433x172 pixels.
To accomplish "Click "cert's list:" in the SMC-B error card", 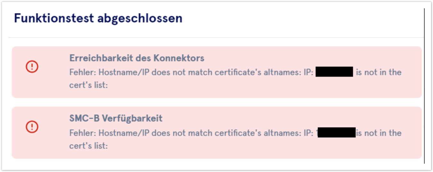I will (88, 146).
